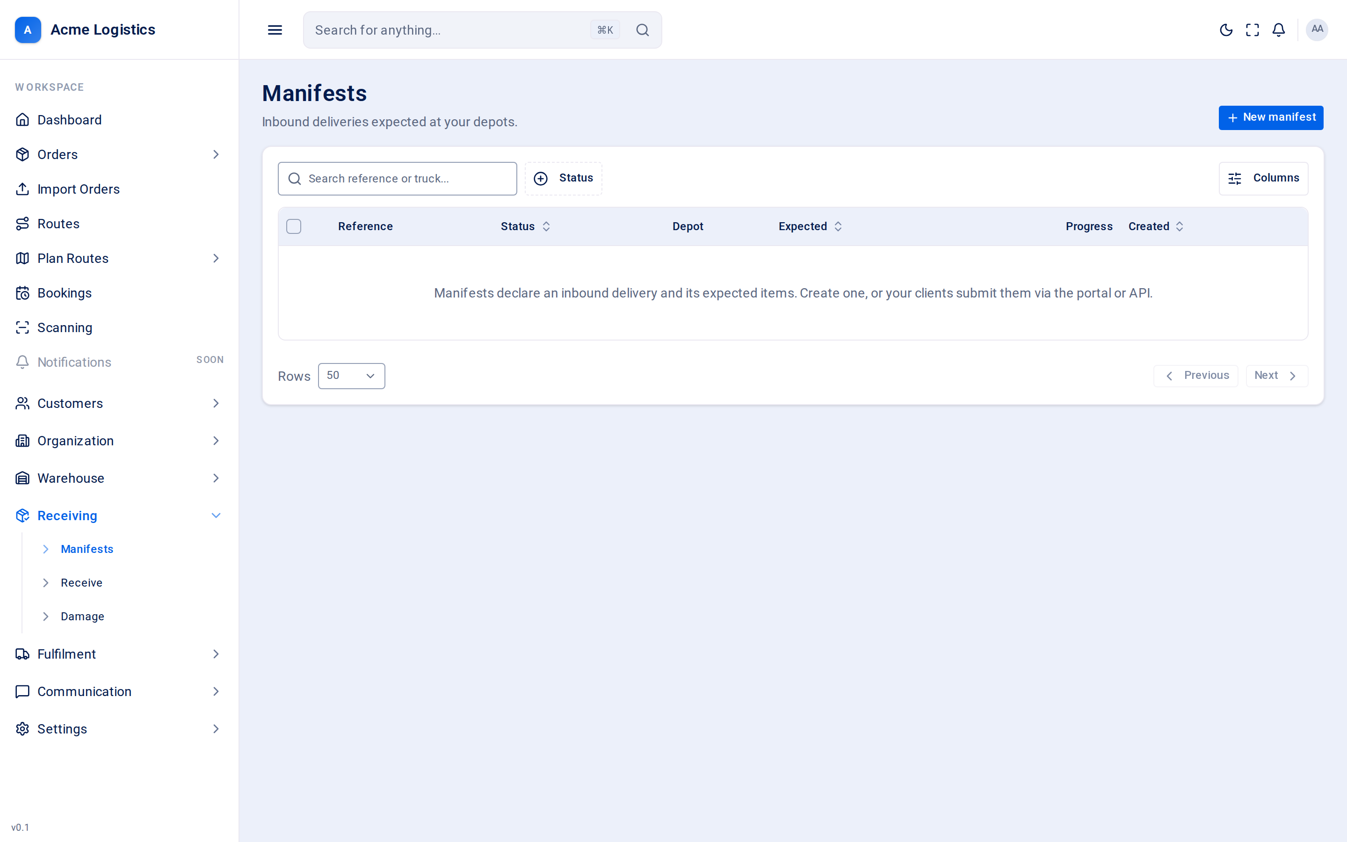Viewport: 1347px width, 842px height.
Task: Open Scanning page
Action: pos(119,327)
